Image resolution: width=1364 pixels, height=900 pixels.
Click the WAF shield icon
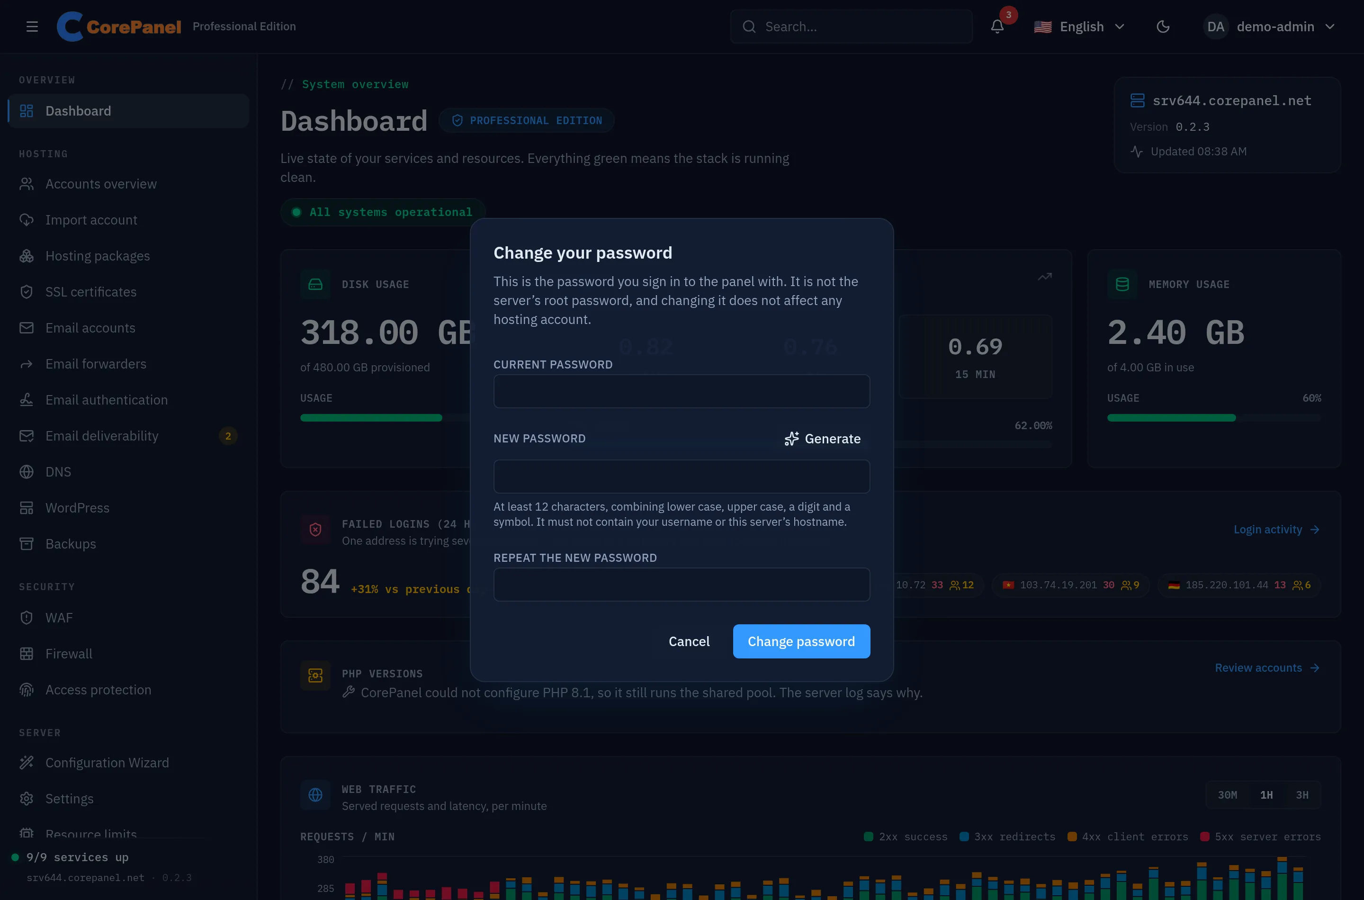point(27,618)
